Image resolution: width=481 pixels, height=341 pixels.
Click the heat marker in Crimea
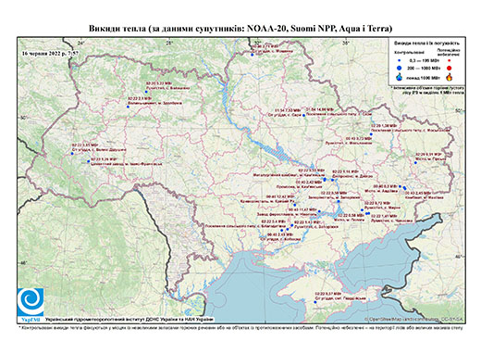point(315,302)
